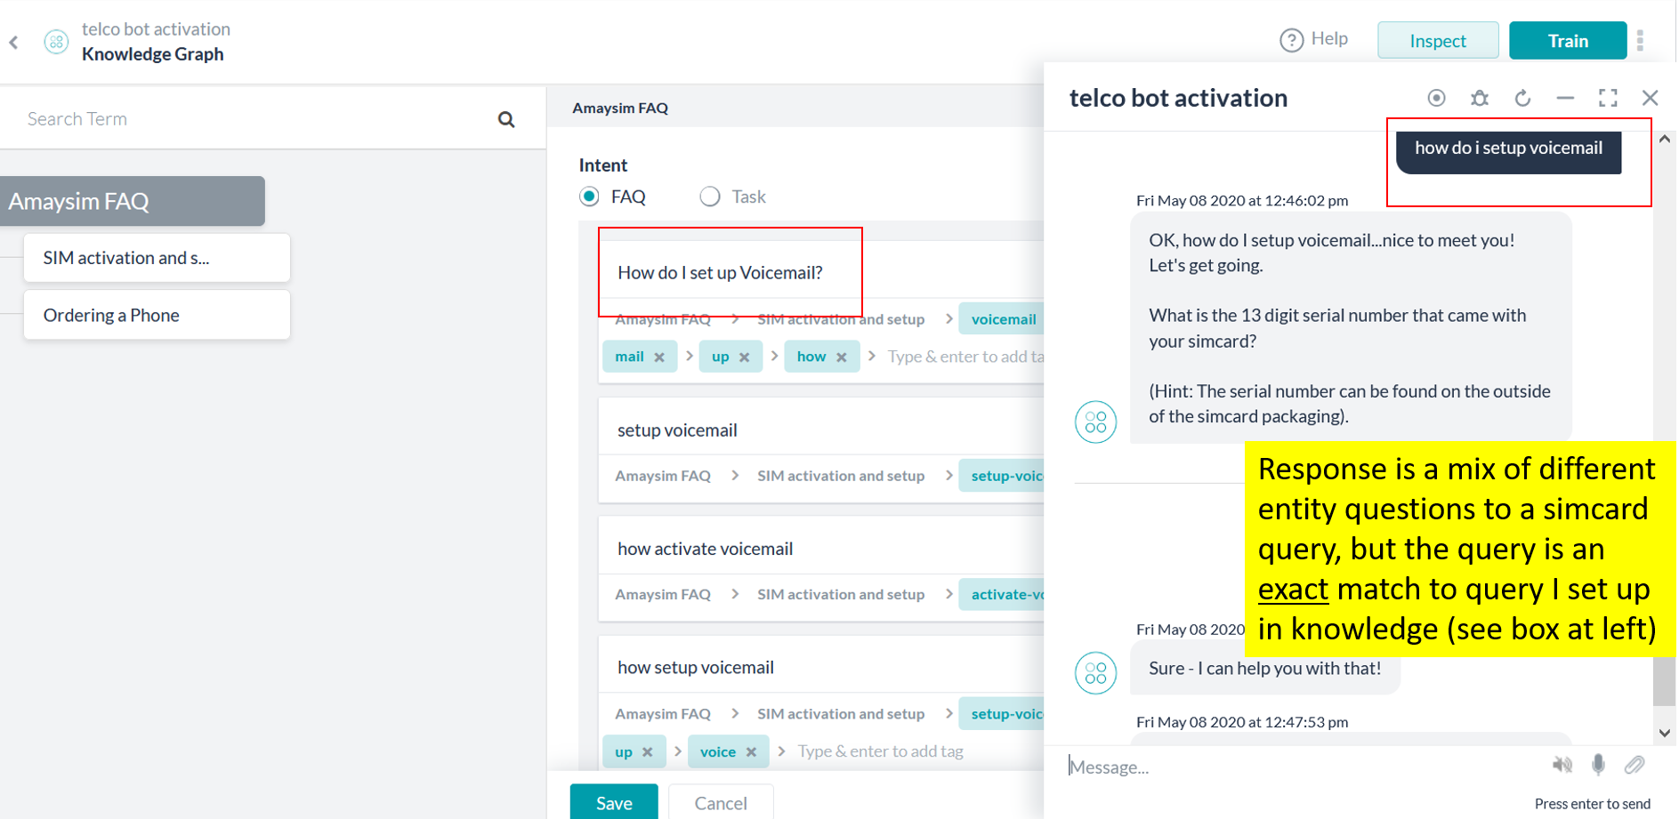This screenshot has height=819, width=1679.
Task: Click 'Type & enter to add ta' field after 'how' tag
Action: pos(965,357)
